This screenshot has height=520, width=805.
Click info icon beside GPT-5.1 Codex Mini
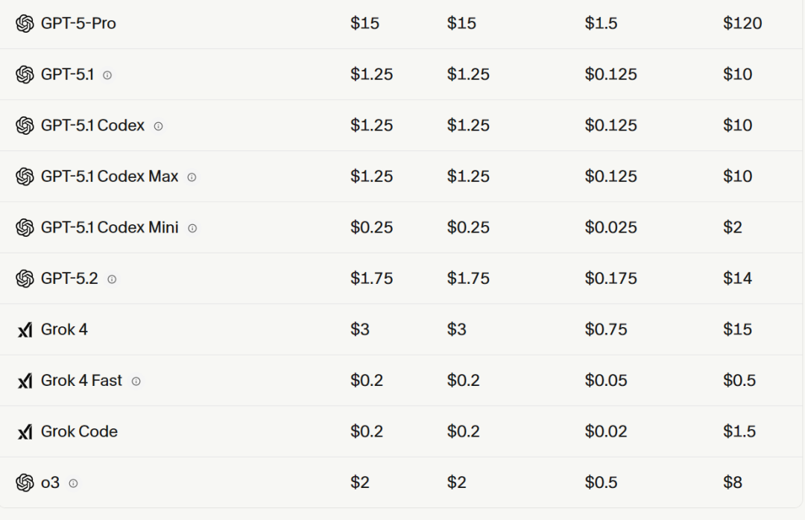tap(192, 229)
